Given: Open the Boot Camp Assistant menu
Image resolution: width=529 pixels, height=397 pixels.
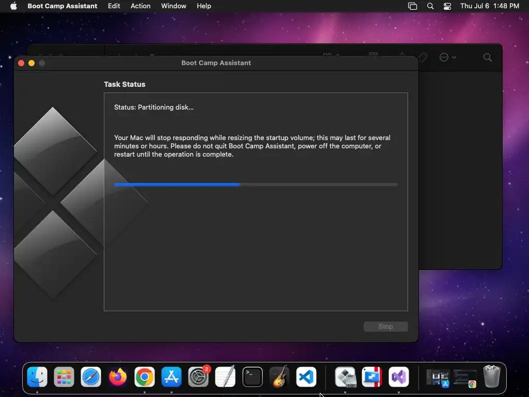Looking at the screenshot, I should pos(63,6).
